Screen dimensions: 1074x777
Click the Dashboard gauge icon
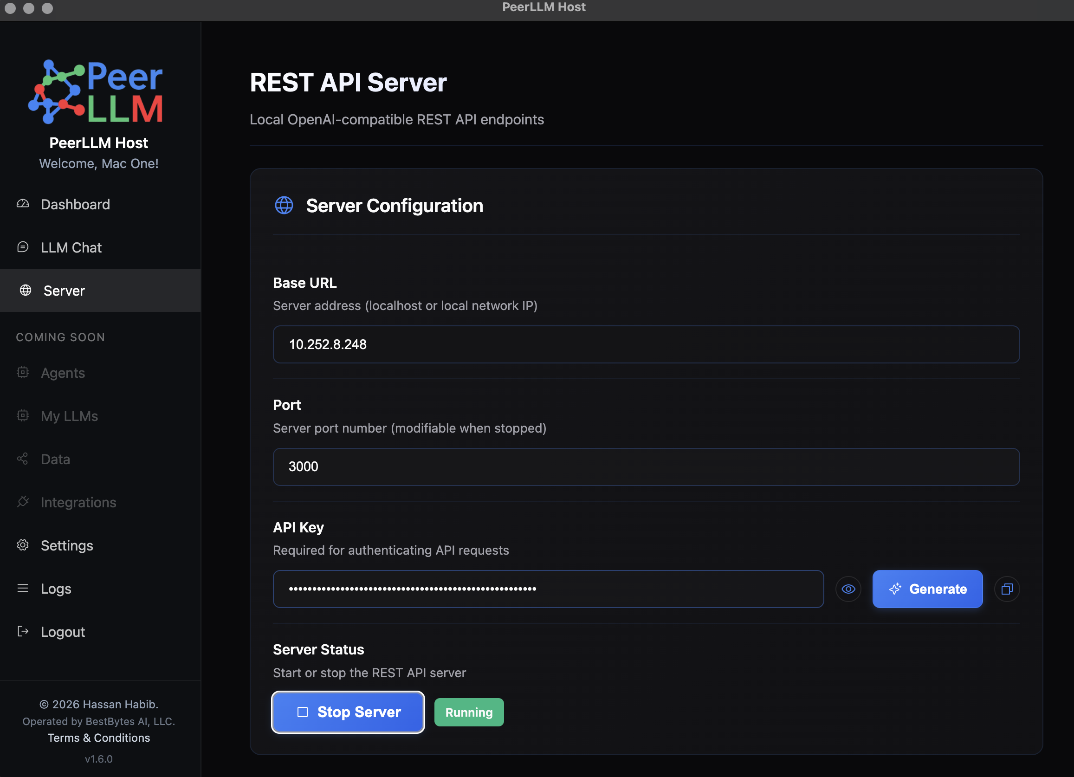(x=23, y=204)
